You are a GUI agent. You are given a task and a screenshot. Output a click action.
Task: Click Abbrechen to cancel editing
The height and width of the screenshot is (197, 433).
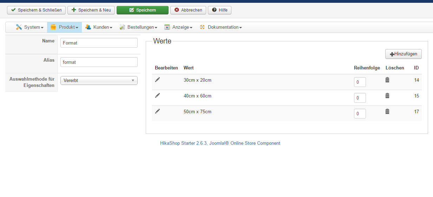188,10
